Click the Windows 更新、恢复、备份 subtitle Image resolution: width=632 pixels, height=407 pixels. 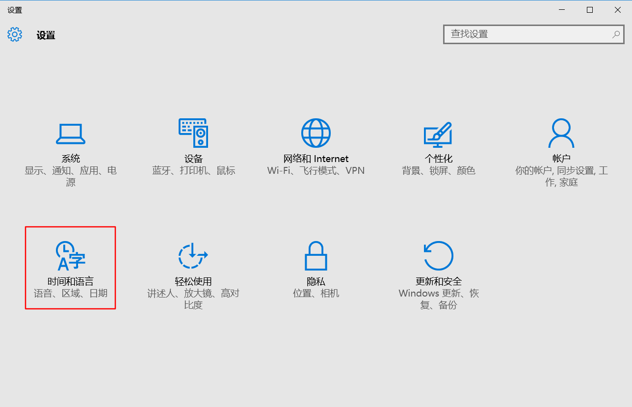(x=438, y=293)
